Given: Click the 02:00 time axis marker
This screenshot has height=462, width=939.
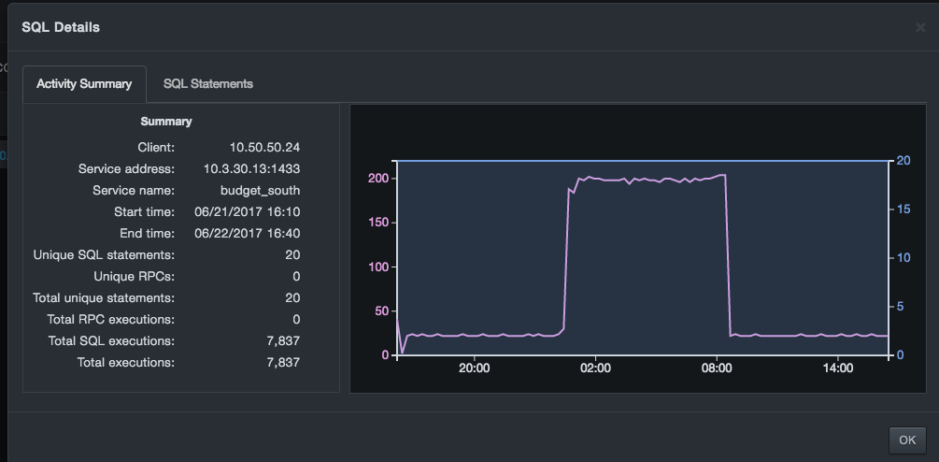Looking at the screenshot, I should click(595, 368).
